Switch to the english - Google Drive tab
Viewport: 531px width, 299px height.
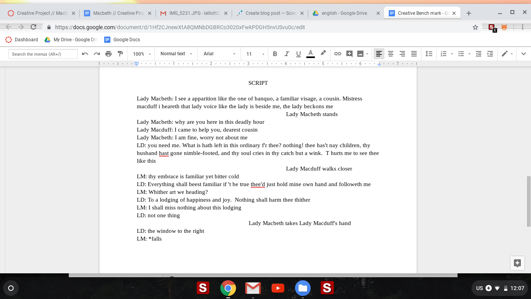(x=344, y=13)
